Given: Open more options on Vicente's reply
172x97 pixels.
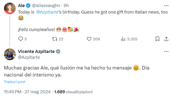Looking at the screenshot, I should [x=166, y=52].
